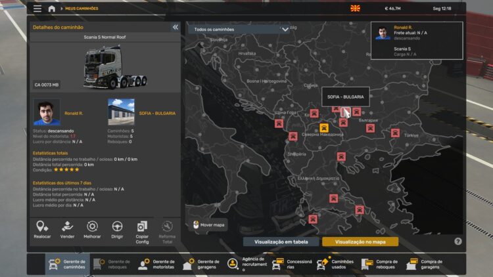Click the € 46.7M balance display
This screenshot has width=493, height=277.
pos(392,9)
